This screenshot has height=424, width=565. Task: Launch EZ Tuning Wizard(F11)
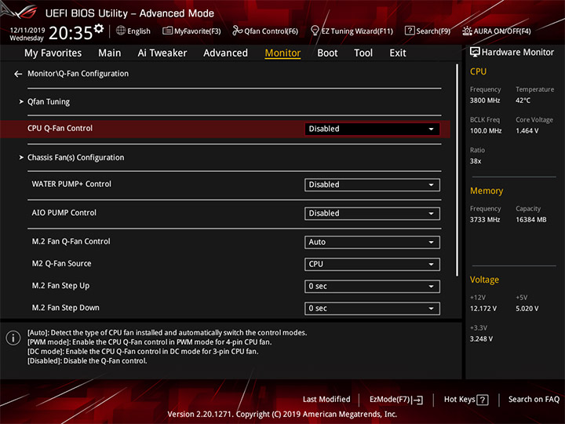click(357, 31)
